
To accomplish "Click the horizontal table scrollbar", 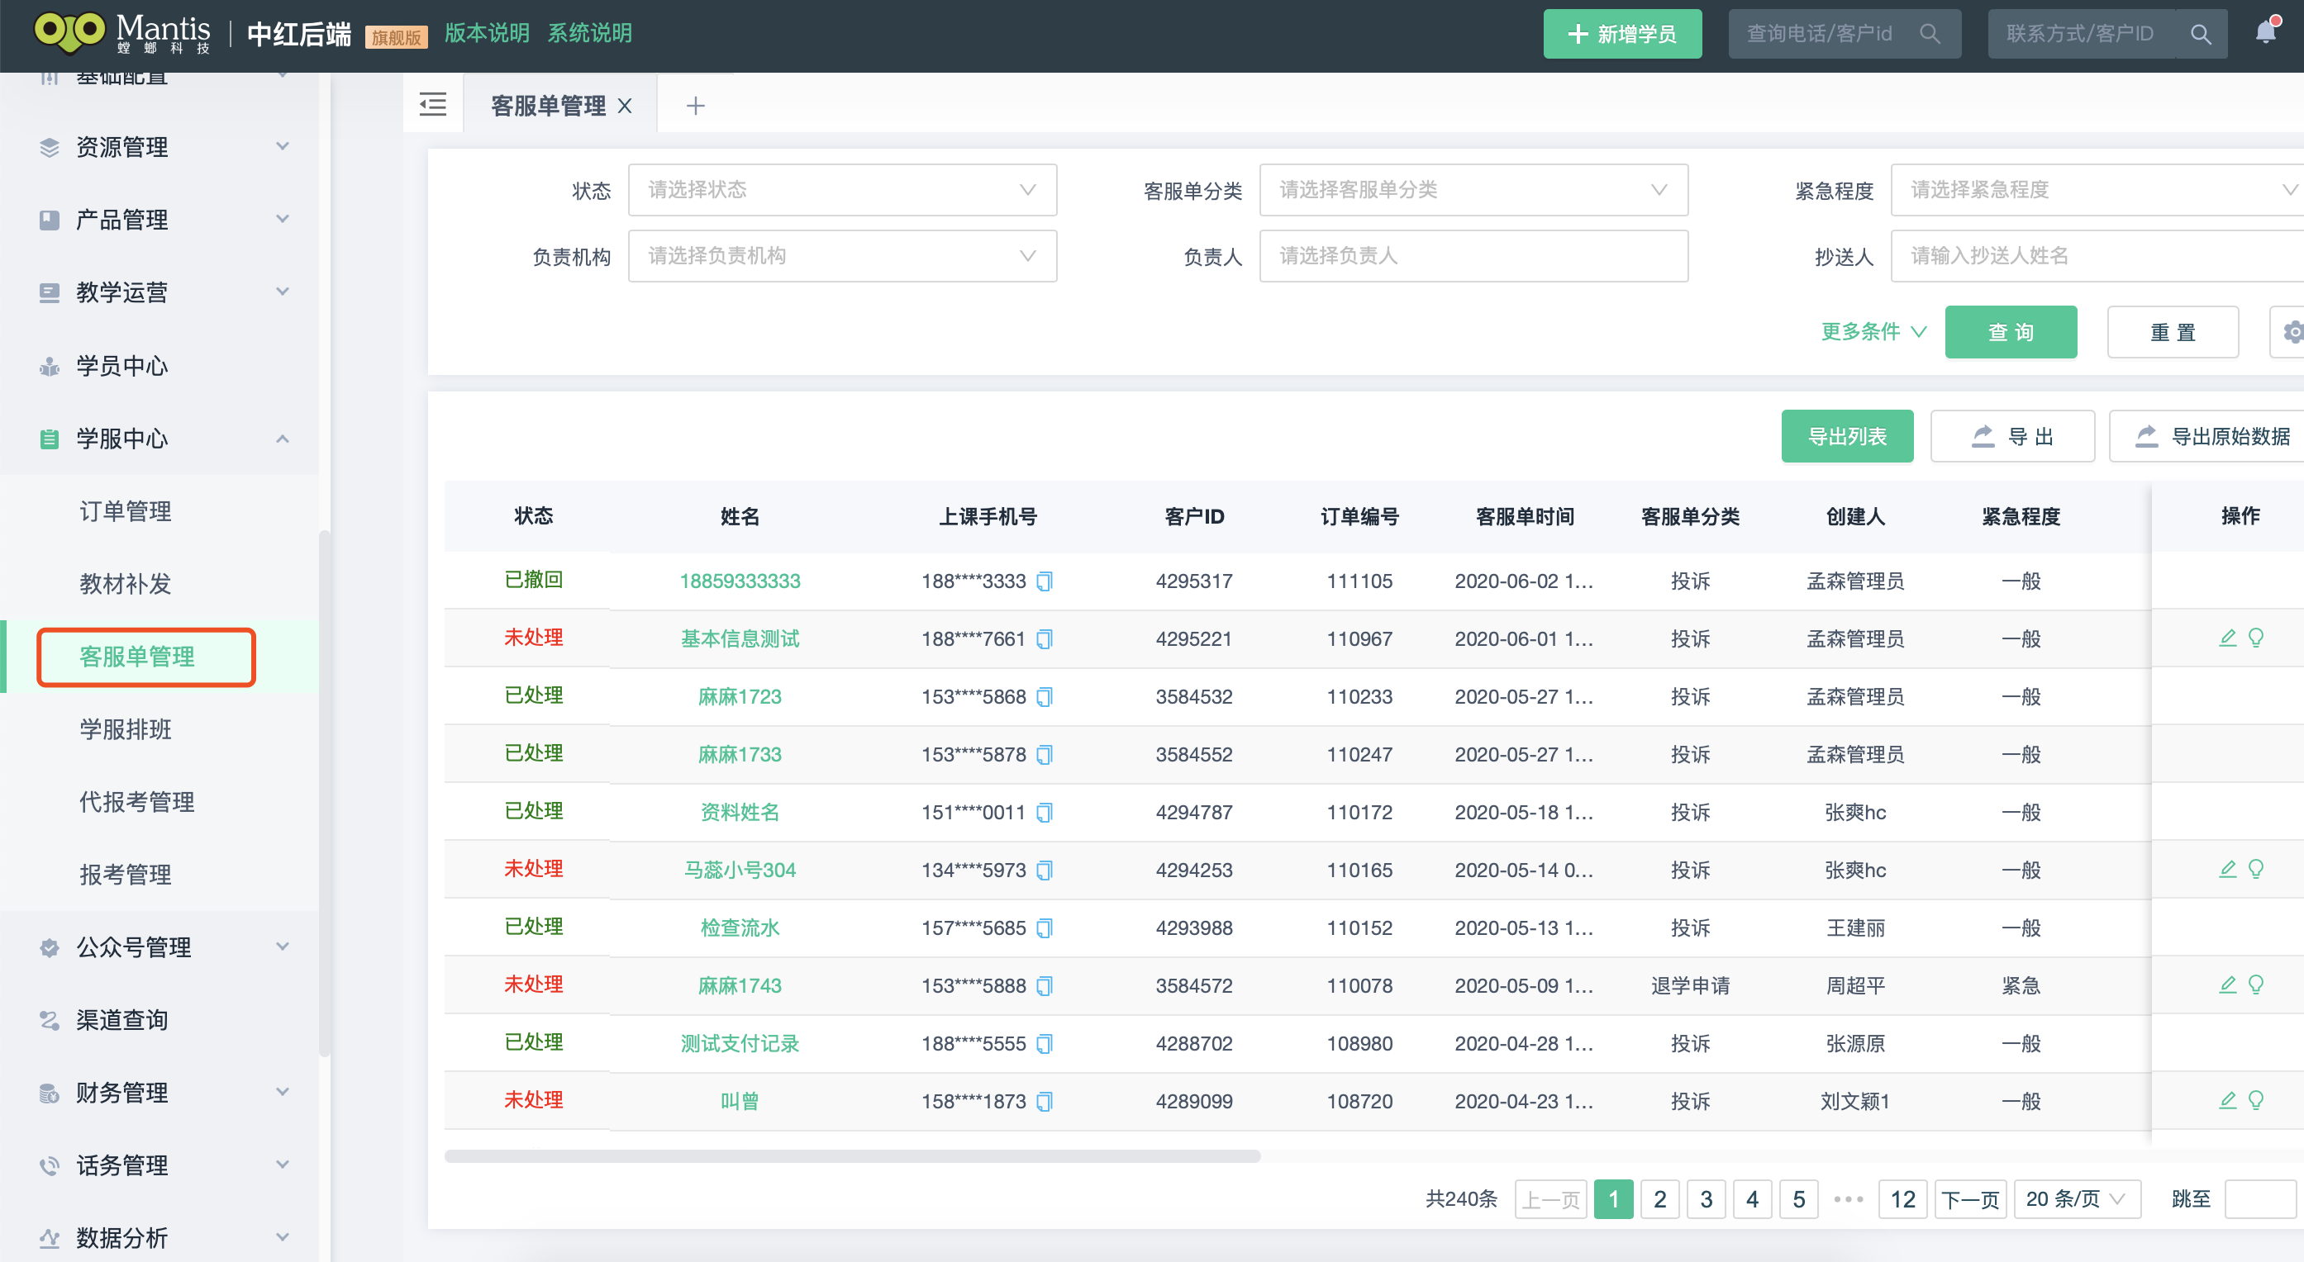I will tap(852, 1155).
